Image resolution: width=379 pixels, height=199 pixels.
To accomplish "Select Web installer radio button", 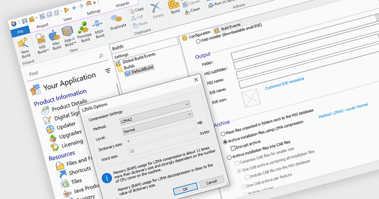I will pos(198,41).
